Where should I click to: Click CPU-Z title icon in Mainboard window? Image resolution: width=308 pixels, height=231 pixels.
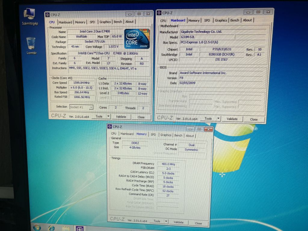pos(159,13)
